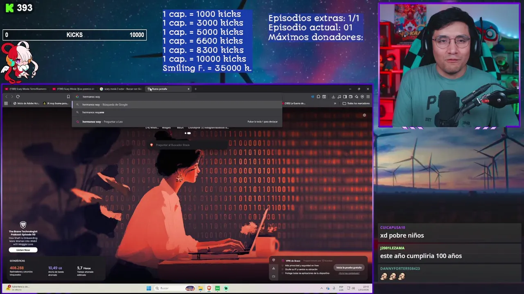This screenshot has height=294, width=524.
Task: Click Inicia la prueba gratuita VPN button
Action: 349,267
